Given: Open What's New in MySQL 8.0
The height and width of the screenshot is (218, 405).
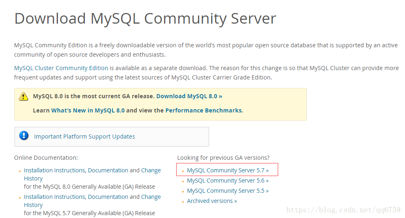Looking at the screenshot, I should tap(88, 110).
